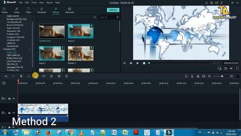Image resolution: width=241 pixels, height=136 pixels.
Task: Advance to the next frame
Action: (131, 63)
